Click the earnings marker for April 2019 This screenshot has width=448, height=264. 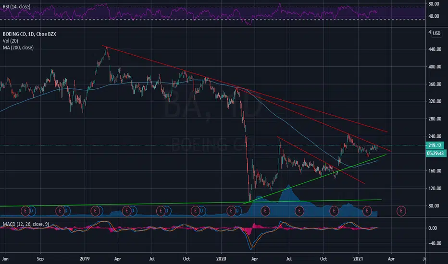[x=126, y=211]
